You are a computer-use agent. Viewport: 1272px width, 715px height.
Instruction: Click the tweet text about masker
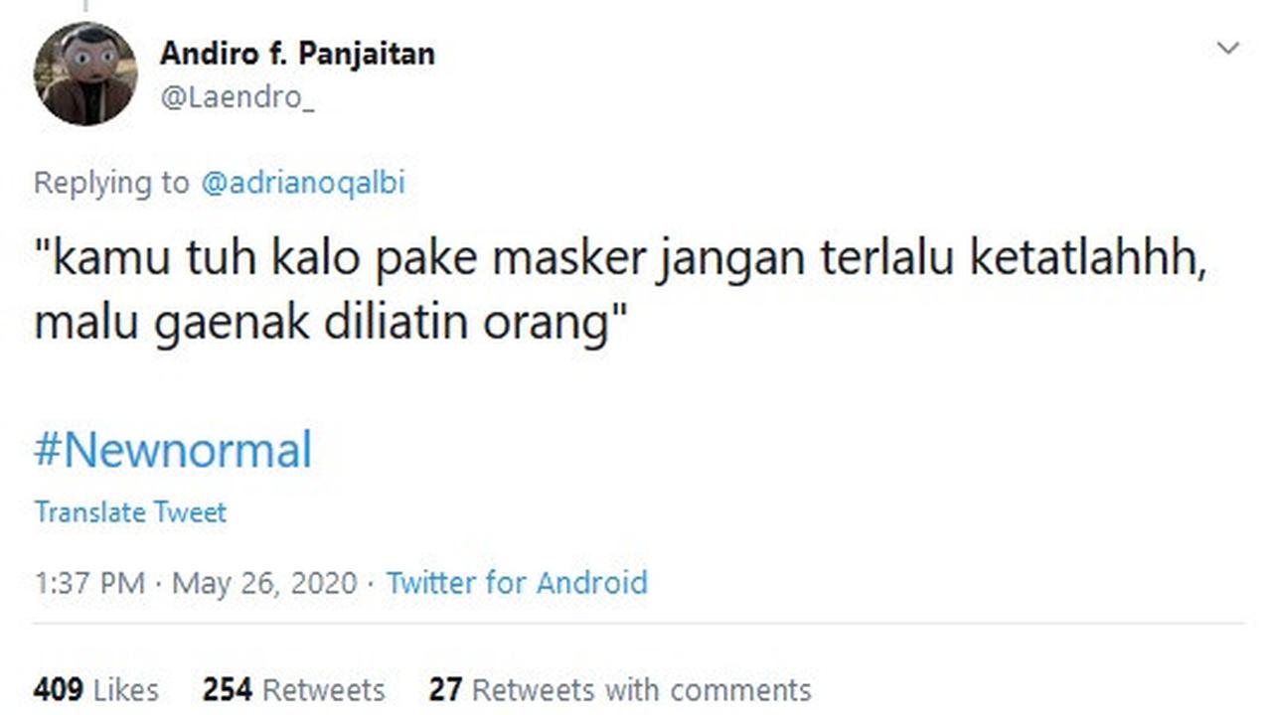[x=620, y=291]
